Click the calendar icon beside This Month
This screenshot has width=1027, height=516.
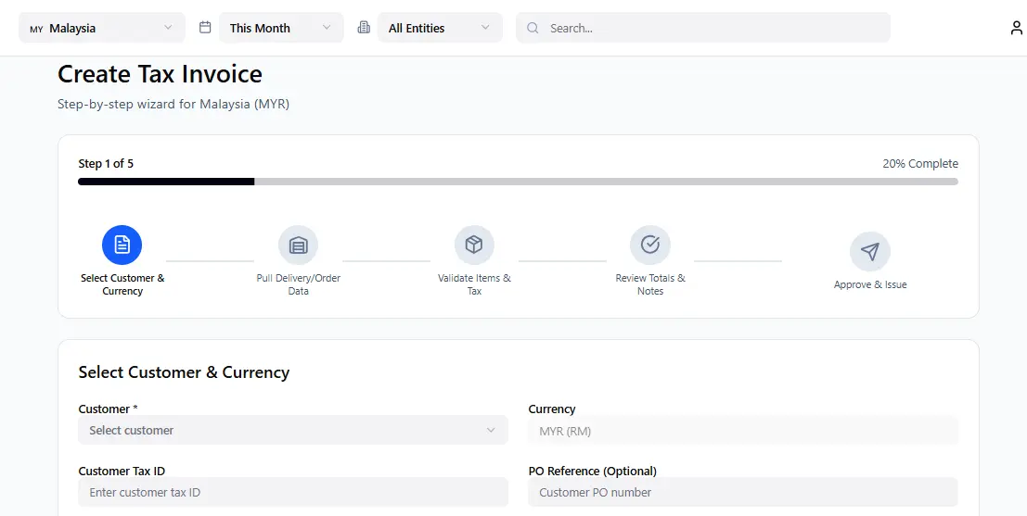(205, 28)
